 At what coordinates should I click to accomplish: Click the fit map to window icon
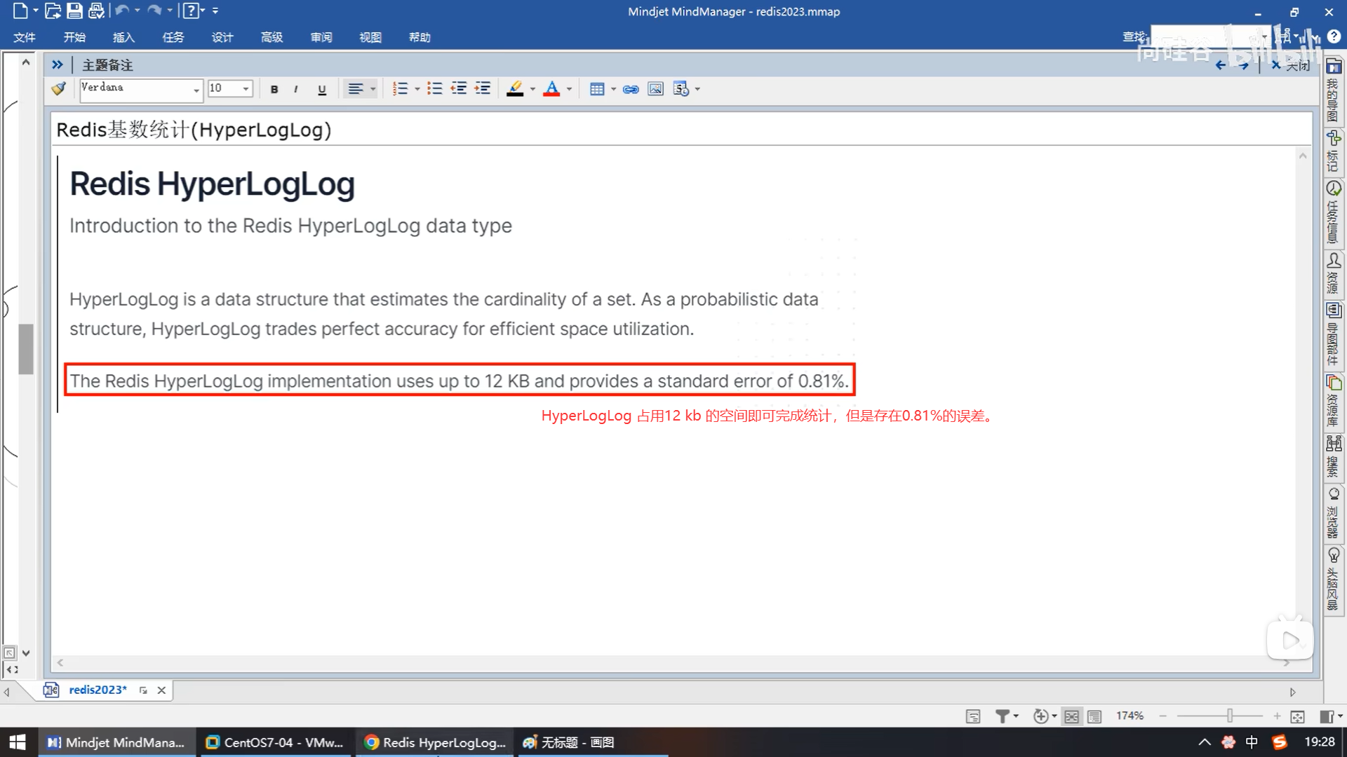(1297, 716)
